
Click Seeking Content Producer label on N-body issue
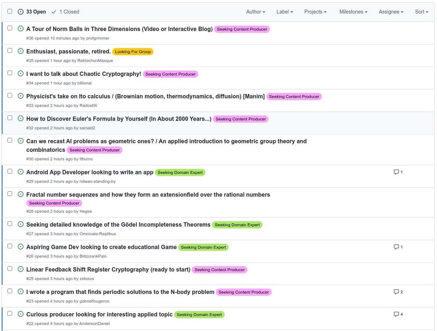click(244, 292)
